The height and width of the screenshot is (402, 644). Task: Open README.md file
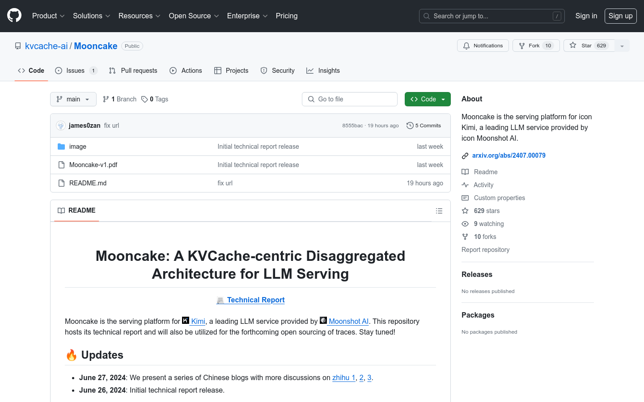(88, 183)
